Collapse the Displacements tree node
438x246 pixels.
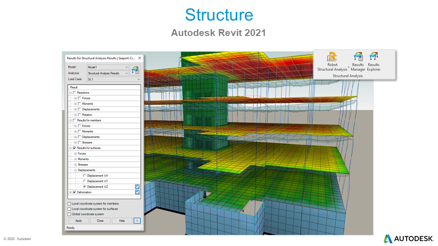(x=75, y=170)
